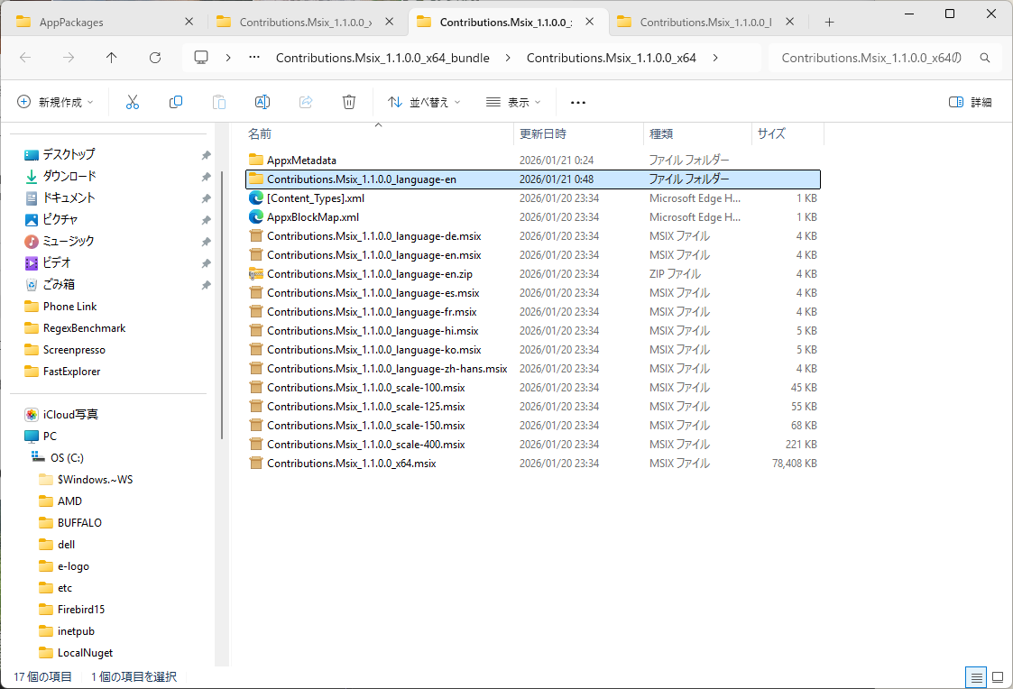Open ダウンロード in navigation pane
Image resolution: width=1013 pixels, height=689 pixels.
pos(69,176)
